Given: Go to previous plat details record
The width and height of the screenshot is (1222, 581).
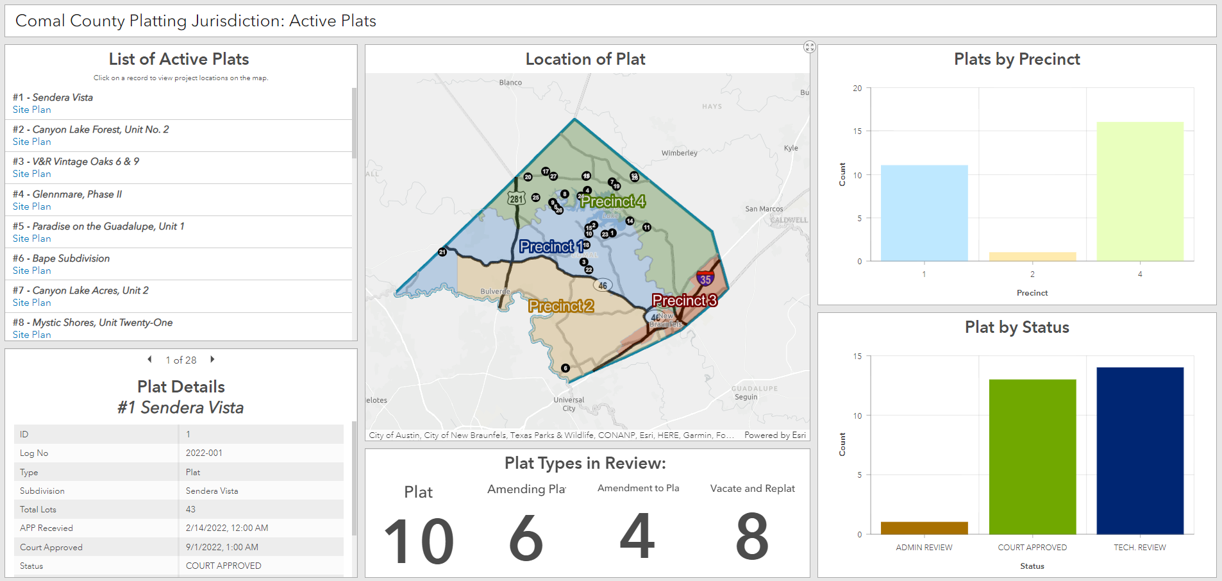Looking at the screenshot, I should tap(150, 360).
